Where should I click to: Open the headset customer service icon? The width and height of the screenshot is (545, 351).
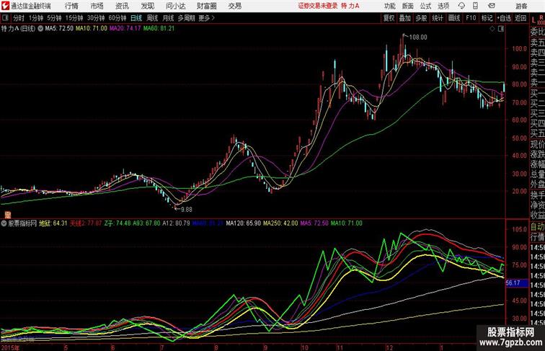point(461,6)
